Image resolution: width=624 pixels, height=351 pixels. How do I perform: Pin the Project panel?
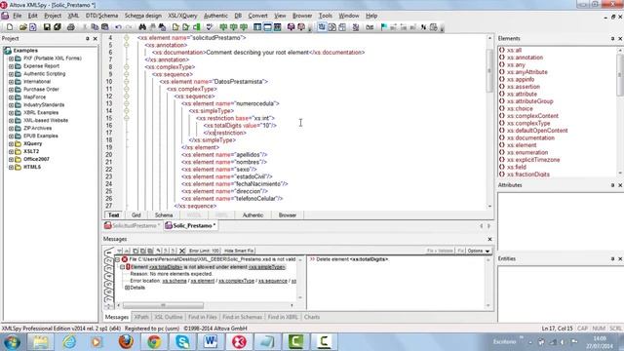[x=87, y=39]
